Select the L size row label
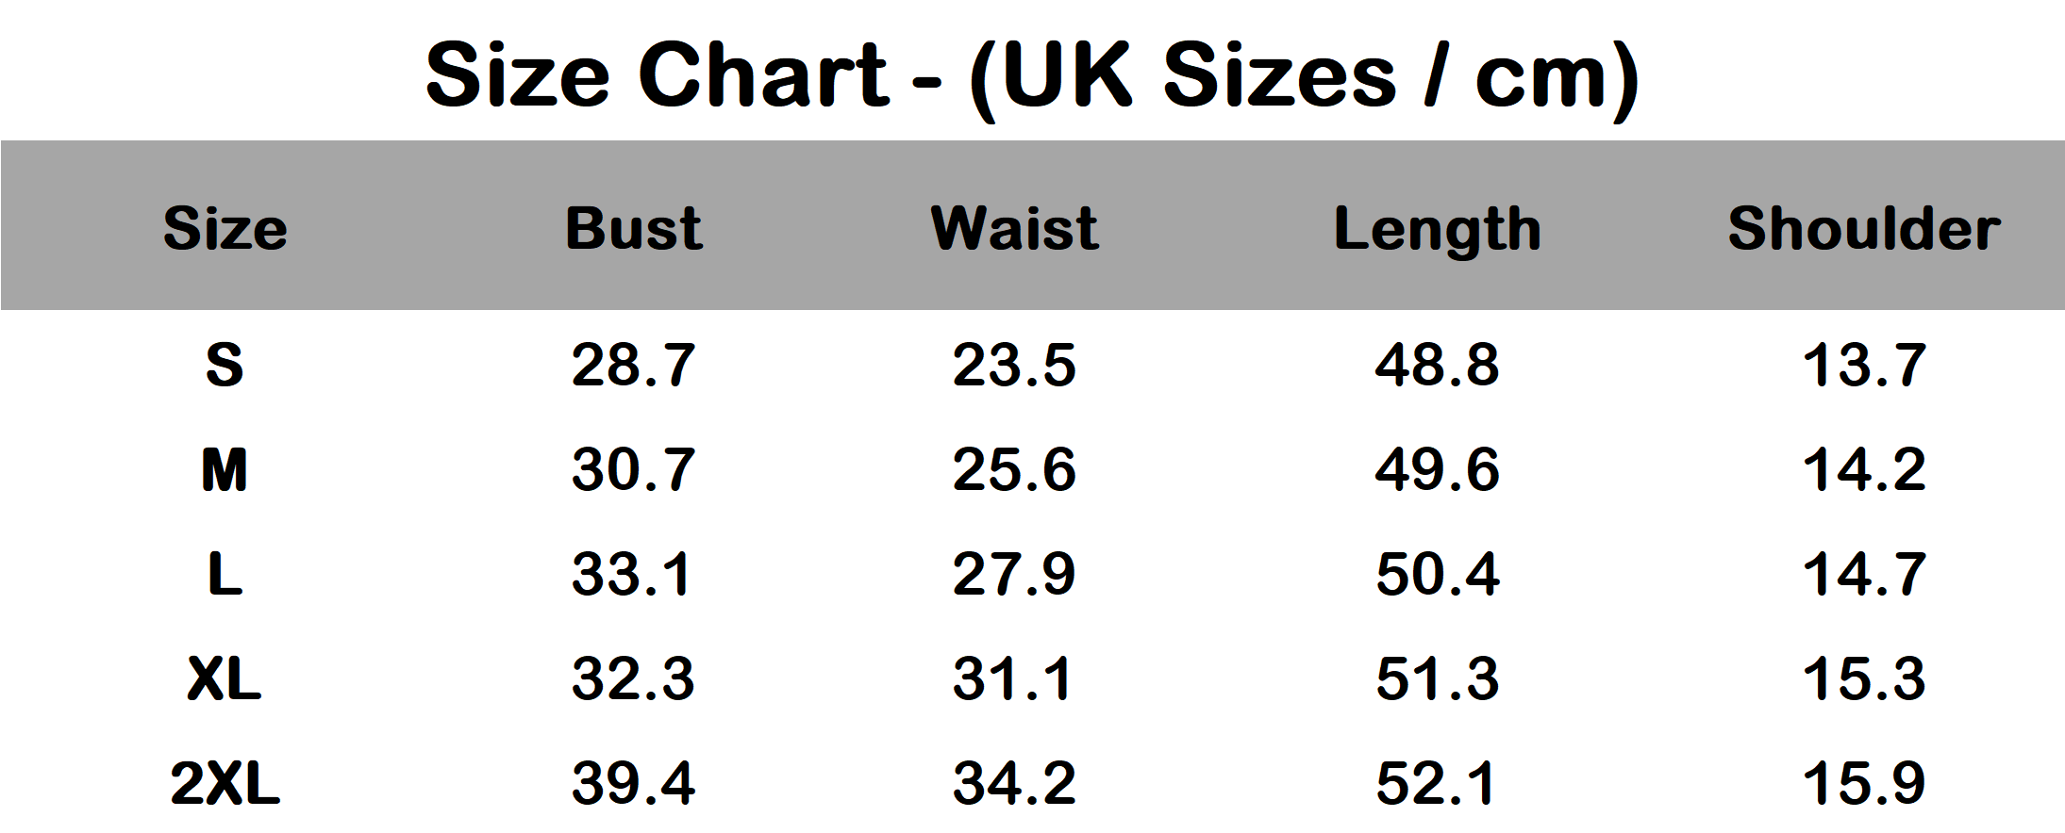 click(225, 574)
